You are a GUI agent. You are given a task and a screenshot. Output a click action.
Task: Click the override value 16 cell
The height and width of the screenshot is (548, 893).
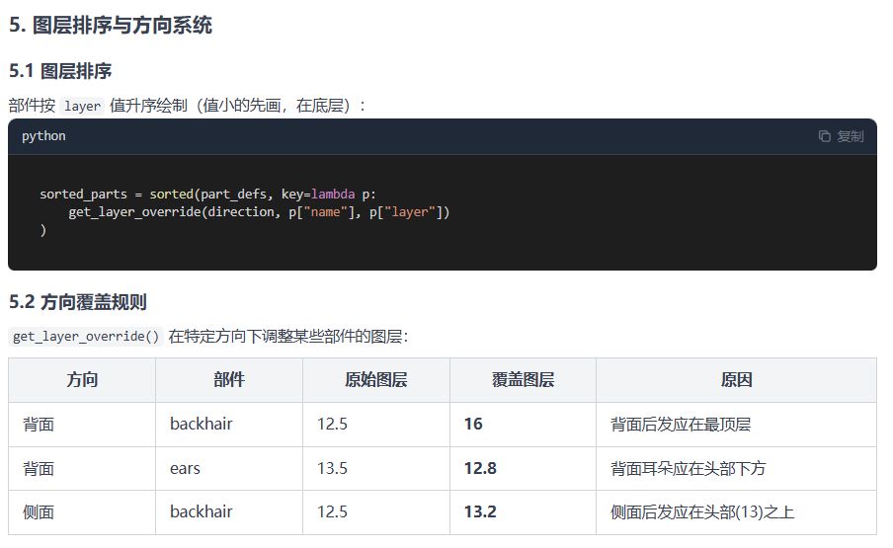(x=473, y=424)
